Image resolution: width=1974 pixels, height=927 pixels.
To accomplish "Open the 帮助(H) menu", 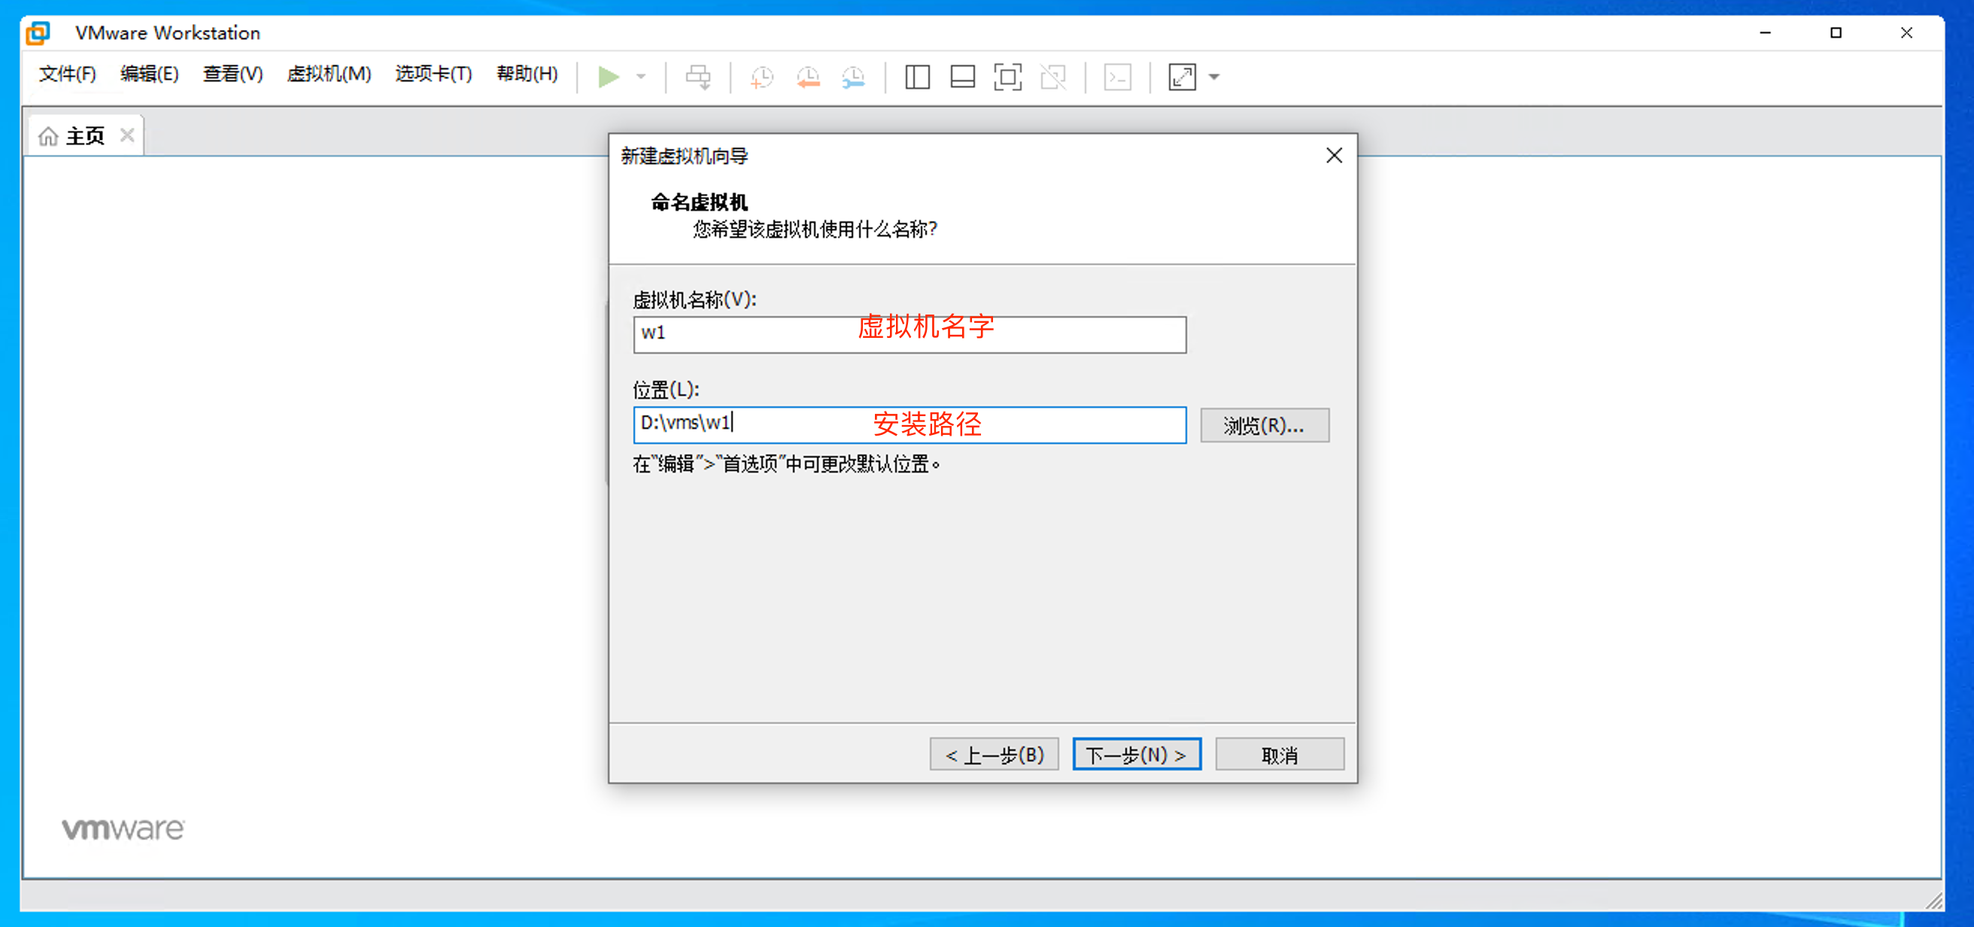I will [x=527, y=74].
